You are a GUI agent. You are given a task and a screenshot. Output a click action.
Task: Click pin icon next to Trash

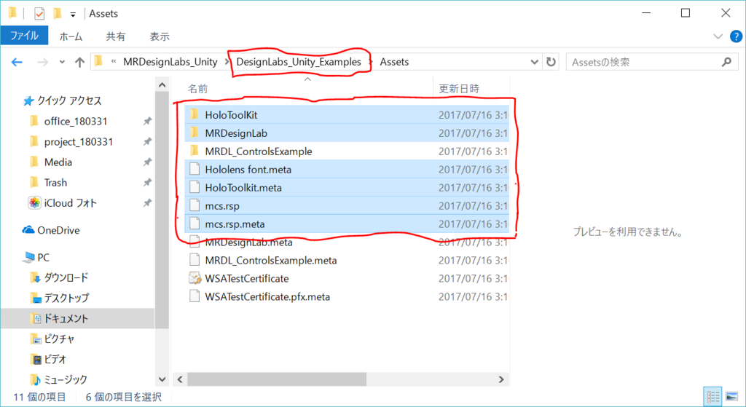[x=147, y=183]
